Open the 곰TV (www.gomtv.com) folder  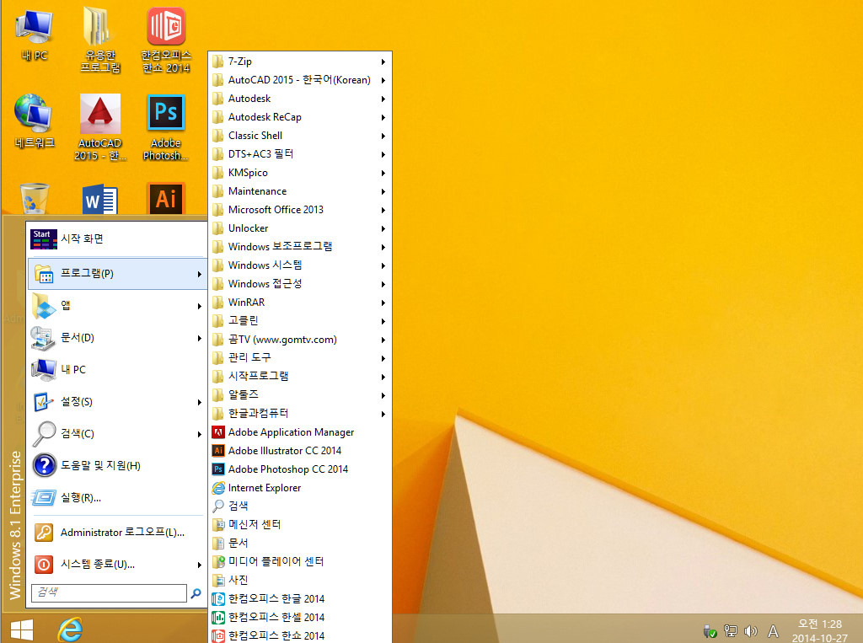(x=300, y=340)
